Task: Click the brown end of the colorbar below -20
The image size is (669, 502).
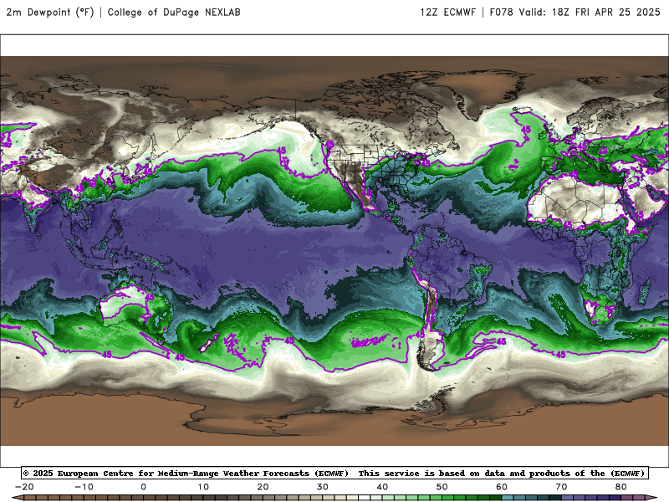Action: 18,498
